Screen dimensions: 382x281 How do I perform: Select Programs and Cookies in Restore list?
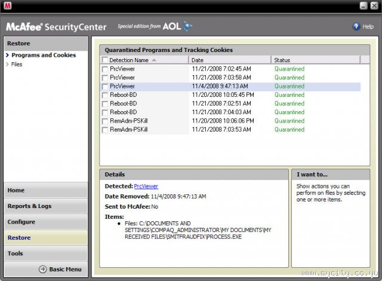tap(44, 55)
